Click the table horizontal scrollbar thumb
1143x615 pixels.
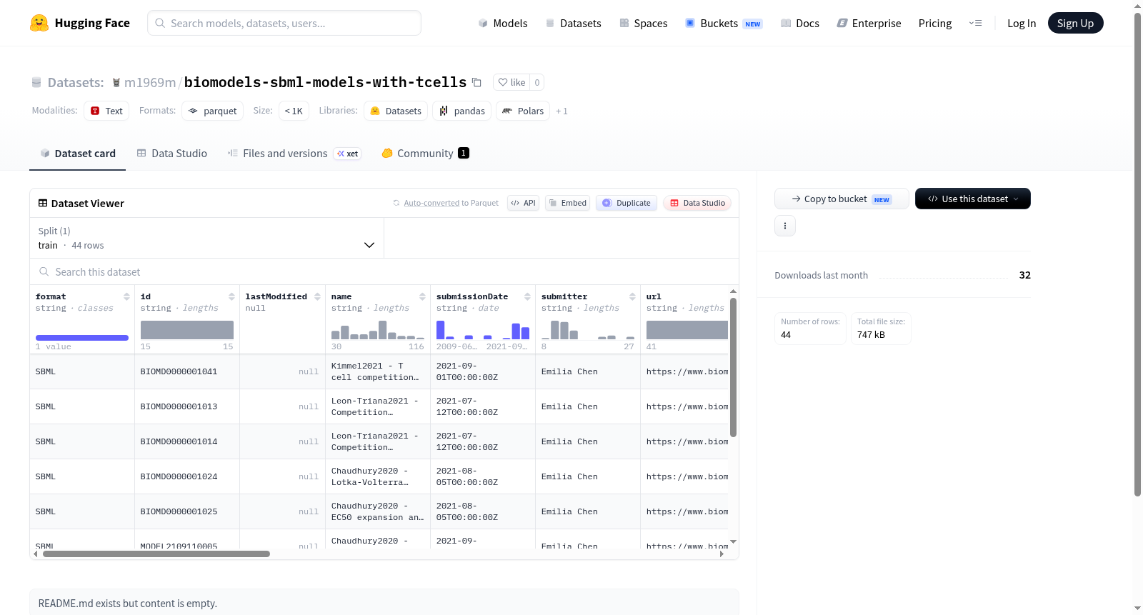point(156,554)
